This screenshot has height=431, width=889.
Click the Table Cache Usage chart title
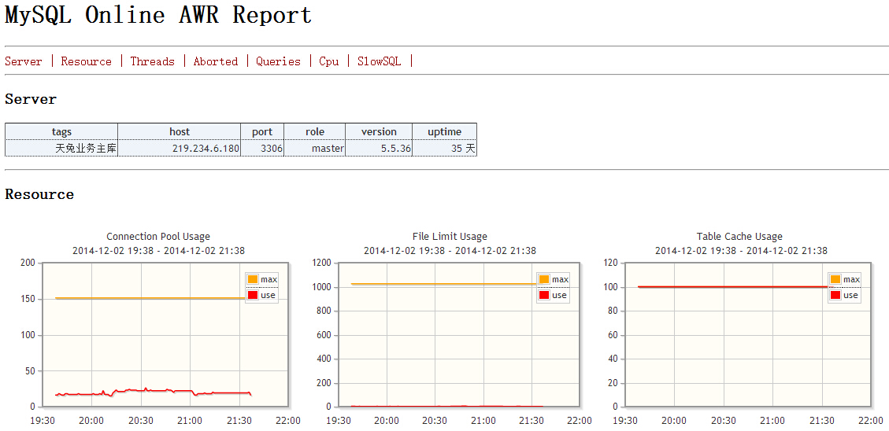(x=739, y=237)
